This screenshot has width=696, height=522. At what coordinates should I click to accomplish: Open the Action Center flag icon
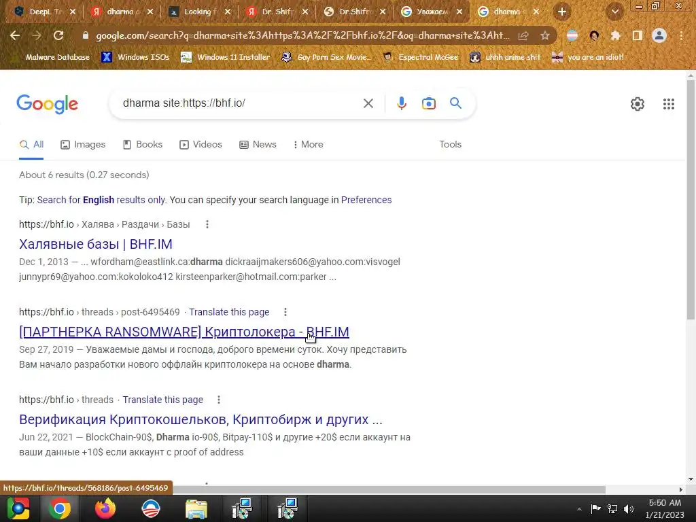coord(595,508)
